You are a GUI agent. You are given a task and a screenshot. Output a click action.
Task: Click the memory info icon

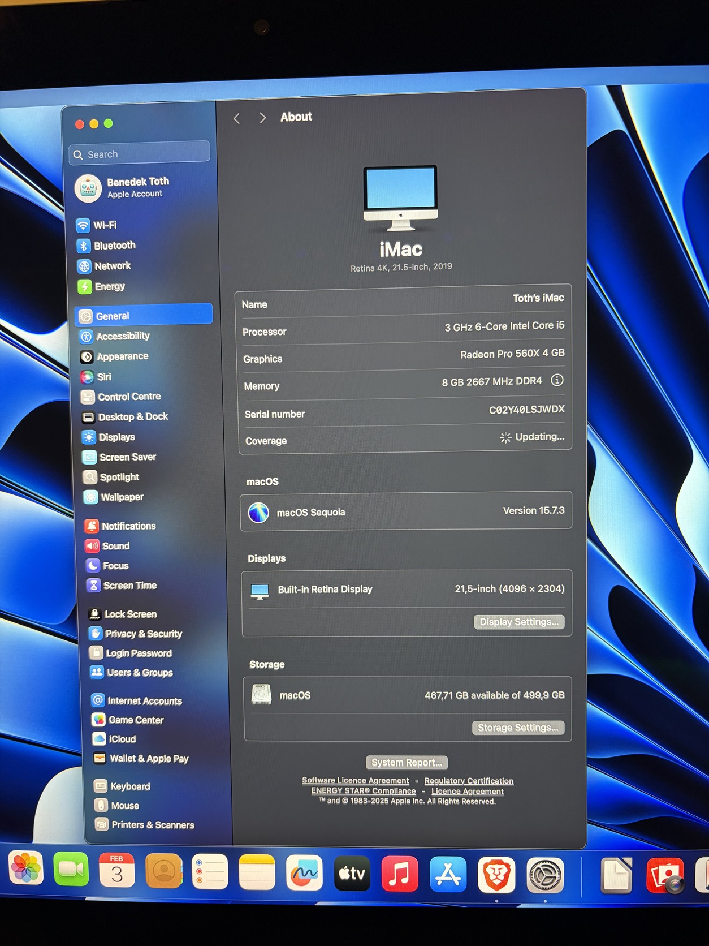[557, 380]
